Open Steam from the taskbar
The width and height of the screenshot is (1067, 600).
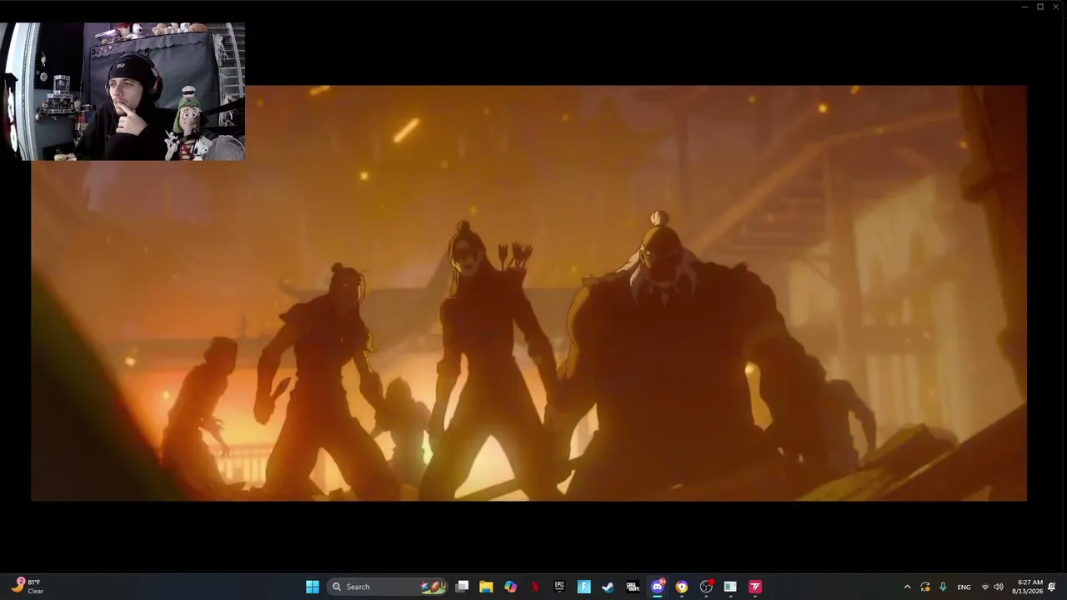click(608, 587)
